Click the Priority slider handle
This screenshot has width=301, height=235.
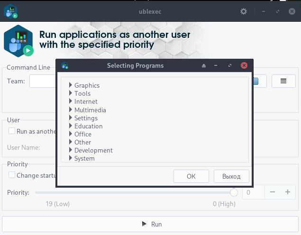[x=234, y=193]
